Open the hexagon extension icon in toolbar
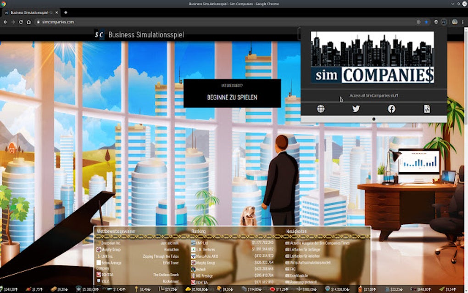This screenshot has height=293, width=468. click(x=436, y=22)
